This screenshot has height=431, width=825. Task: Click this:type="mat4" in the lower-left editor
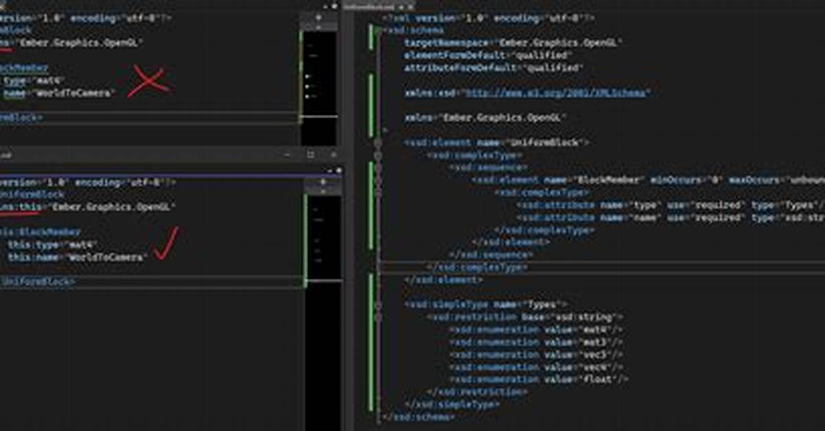54,245
